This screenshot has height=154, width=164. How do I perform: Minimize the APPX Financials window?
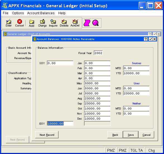pos(142,5)
